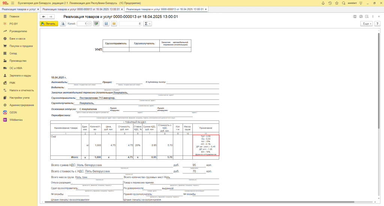Open Руководителю section
This screenshot has height=206, width=384.
[19, 31]
